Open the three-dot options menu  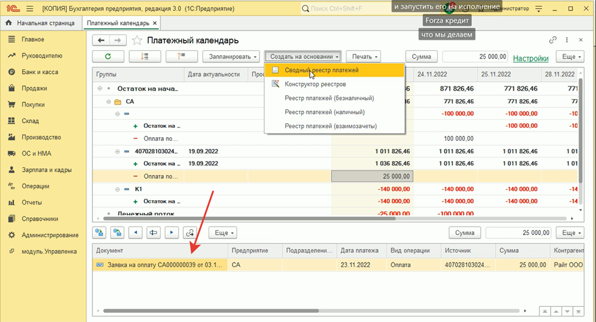tap(567, 40)
